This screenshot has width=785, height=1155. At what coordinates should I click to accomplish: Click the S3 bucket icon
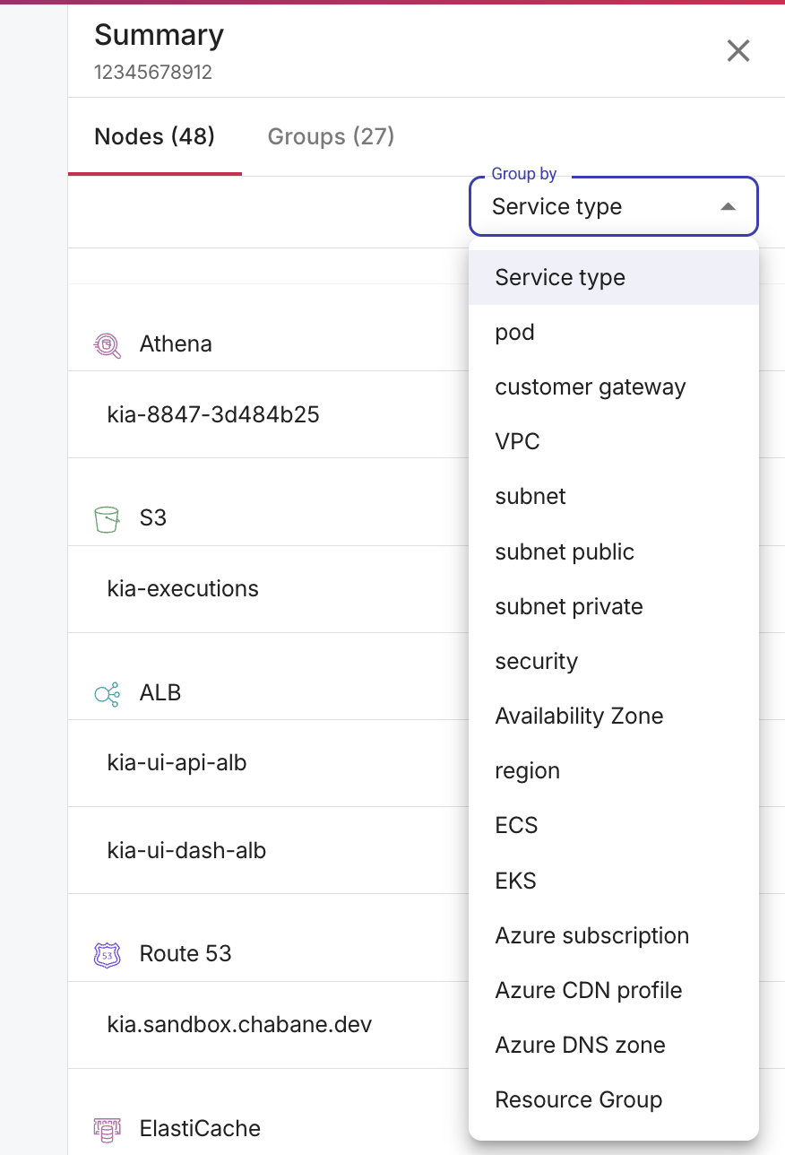[x=107, y=518]
